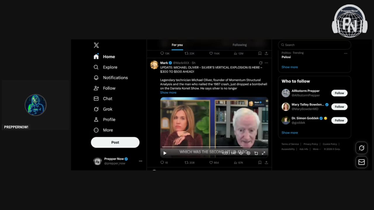
Task: Bookmark Mark's silver post
Action: pyautogui.click(x=260, y=162)
